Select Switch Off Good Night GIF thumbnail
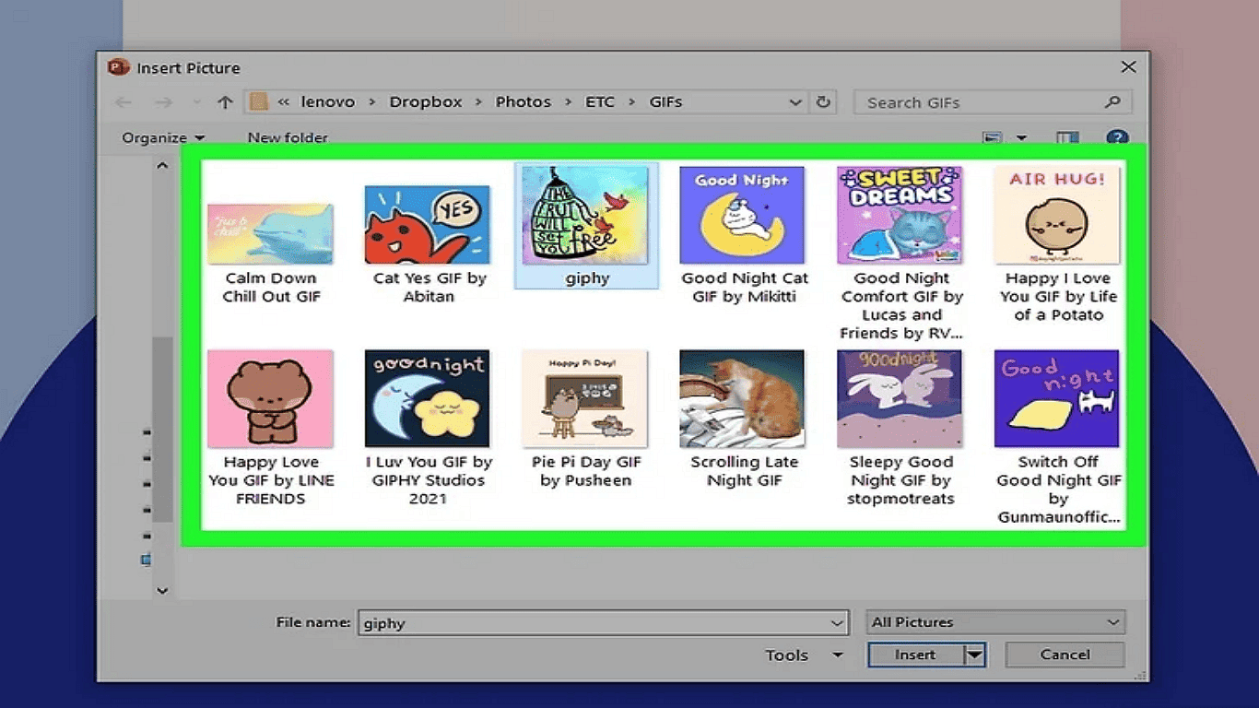The width and height of the screenshot is (1259, 708). pyautogui.click(x=1057, y=398)
